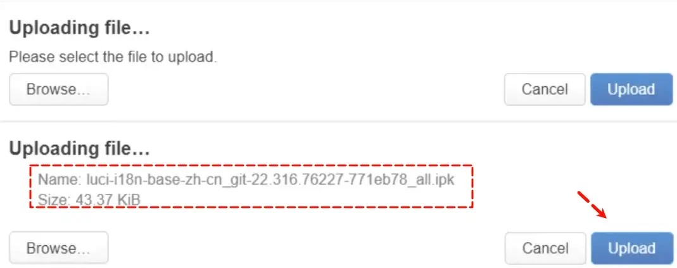Click the 'Please select the file to upload.' text
The height and width of the screenshot is (268, 677).
pyautogui.click(x=113, y=56)
